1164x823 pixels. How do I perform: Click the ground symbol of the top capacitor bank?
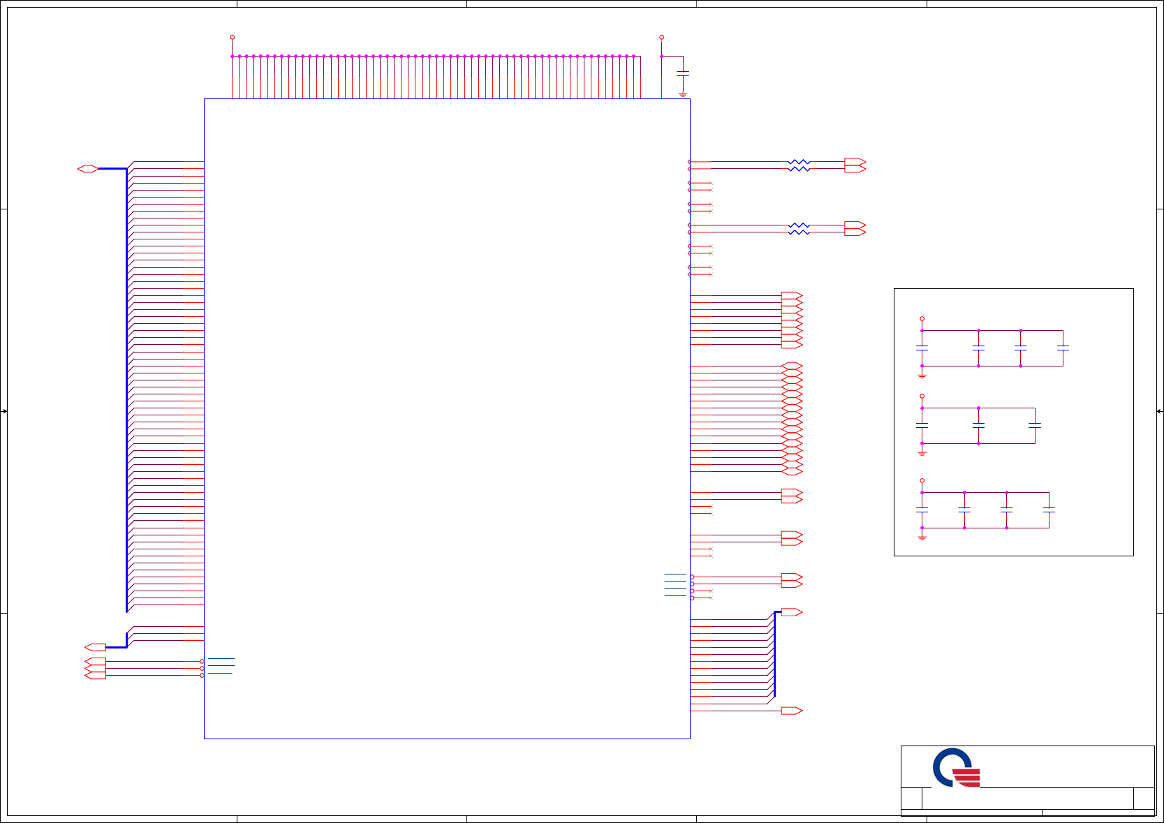click(x=922, y=376)
